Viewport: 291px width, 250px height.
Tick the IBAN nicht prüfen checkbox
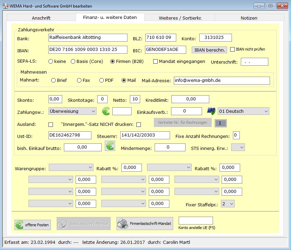[232, 49]
